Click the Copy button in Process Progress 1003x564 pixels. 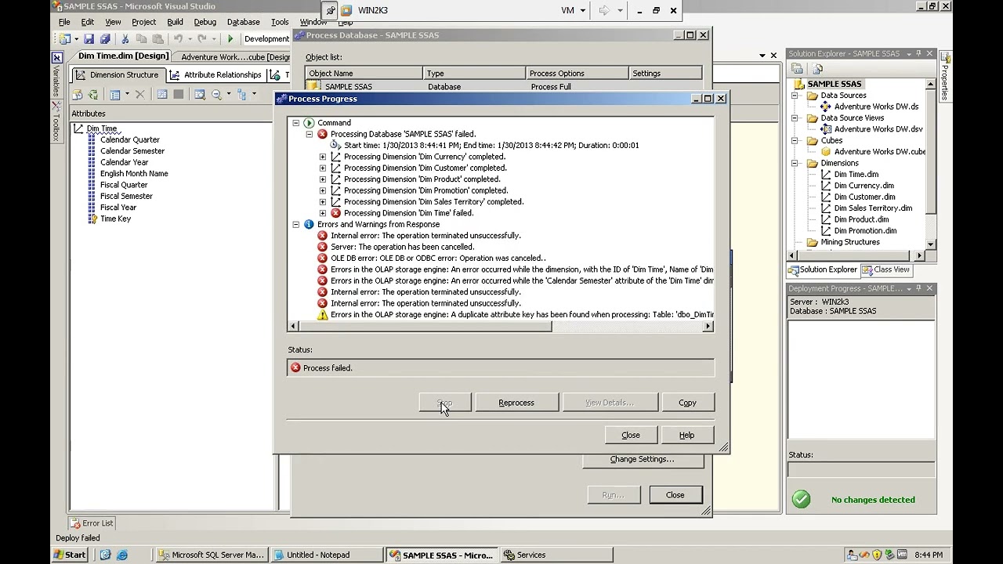click(687, 403)
